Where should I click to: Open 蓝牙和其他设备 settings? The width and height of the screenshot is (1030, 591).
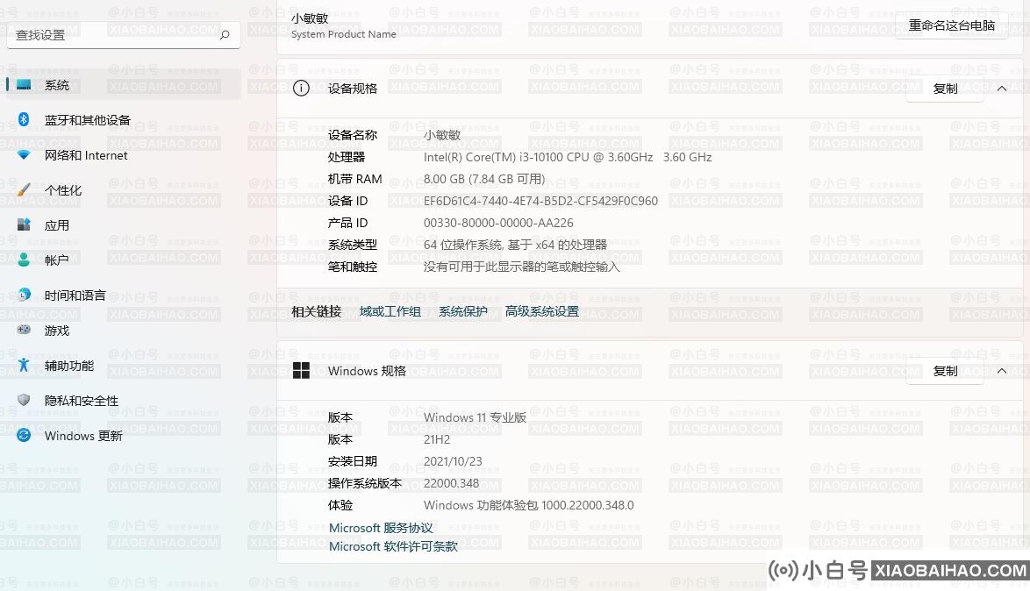[x=124, y=119]
